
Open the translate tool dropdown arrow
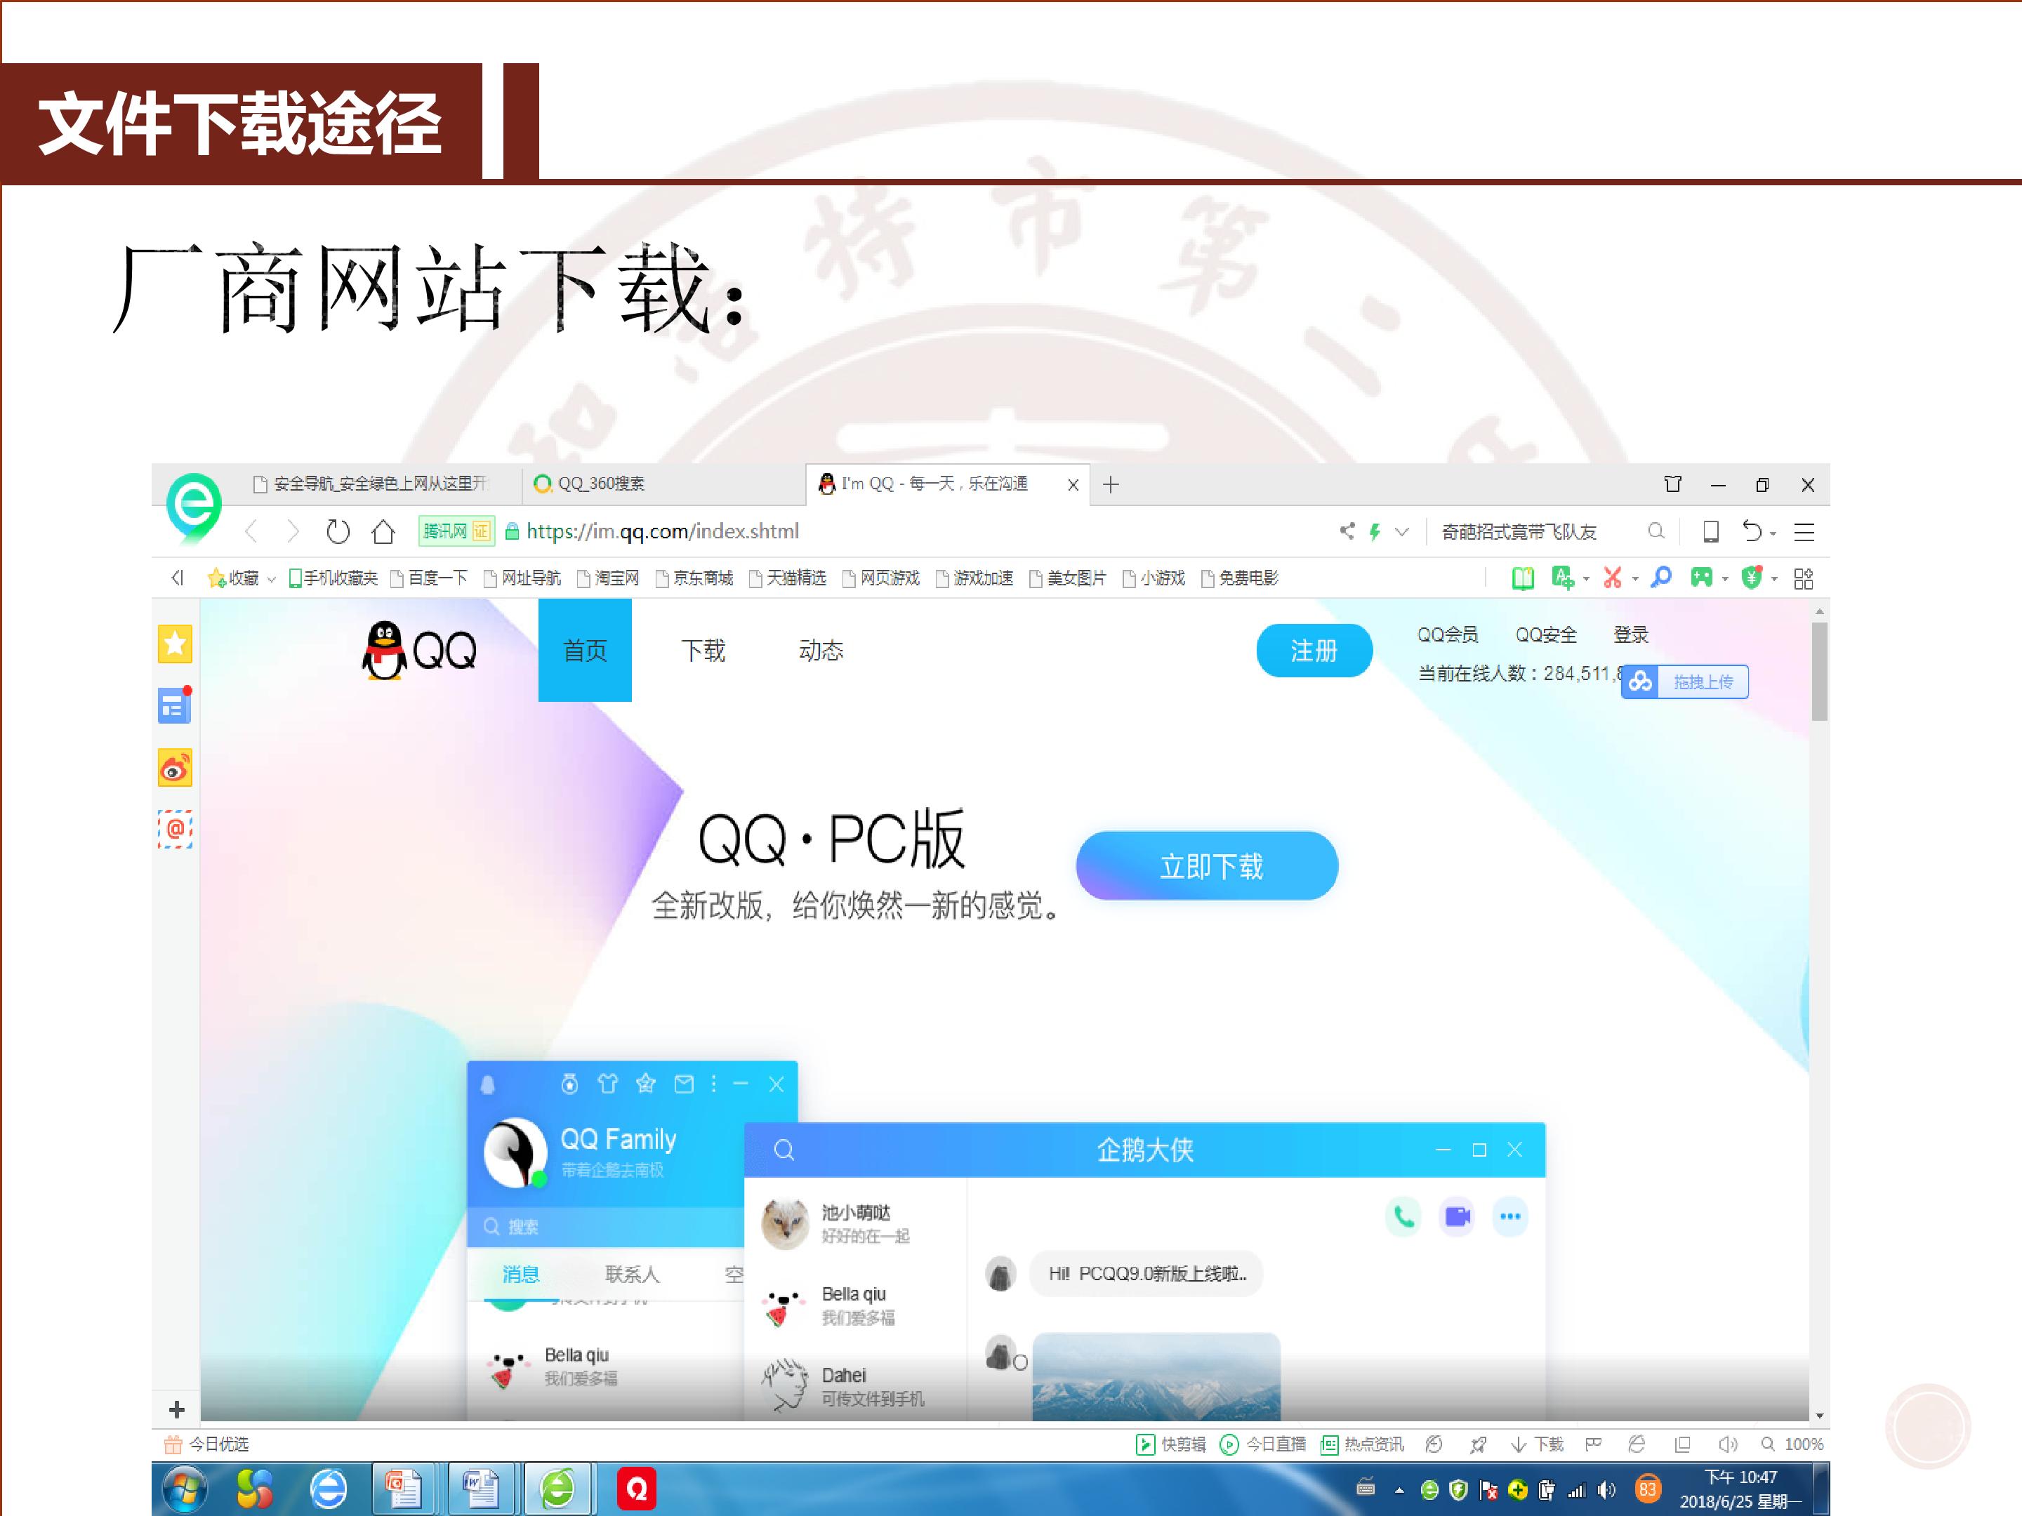click(x=1586, y=579)
